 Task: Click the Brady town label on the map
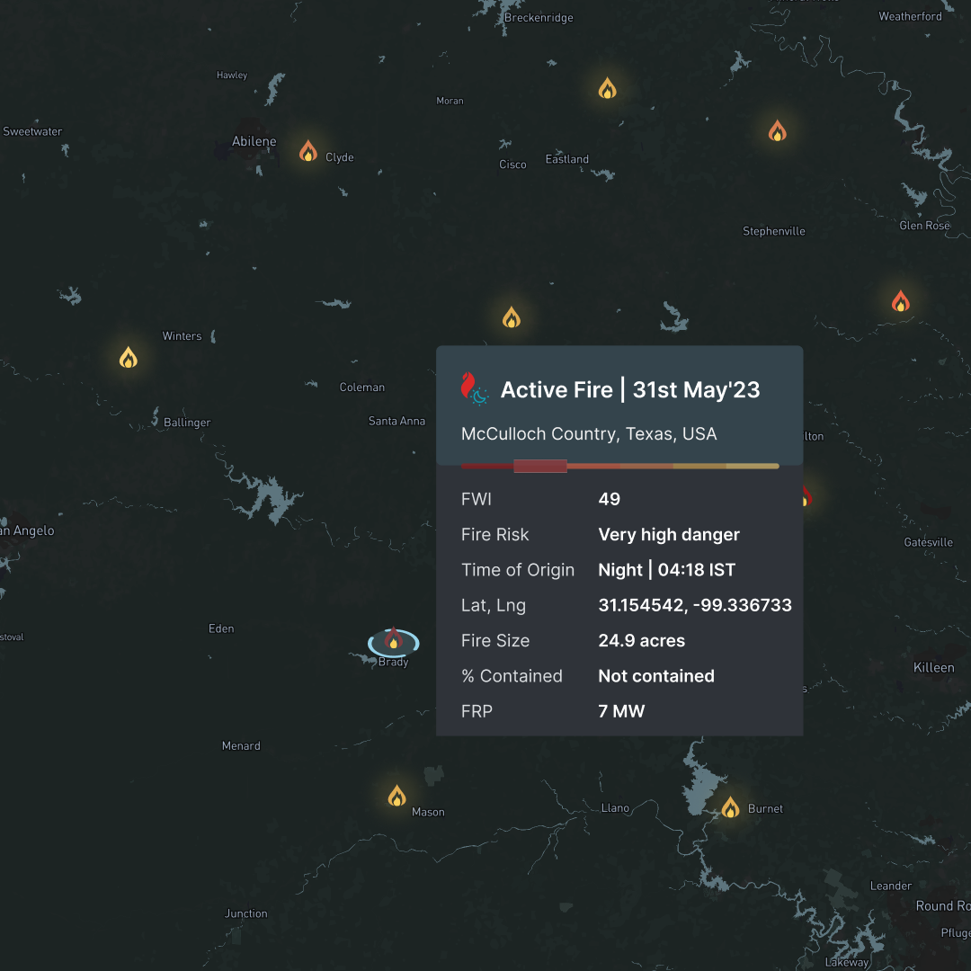click(x=392, y=660)
